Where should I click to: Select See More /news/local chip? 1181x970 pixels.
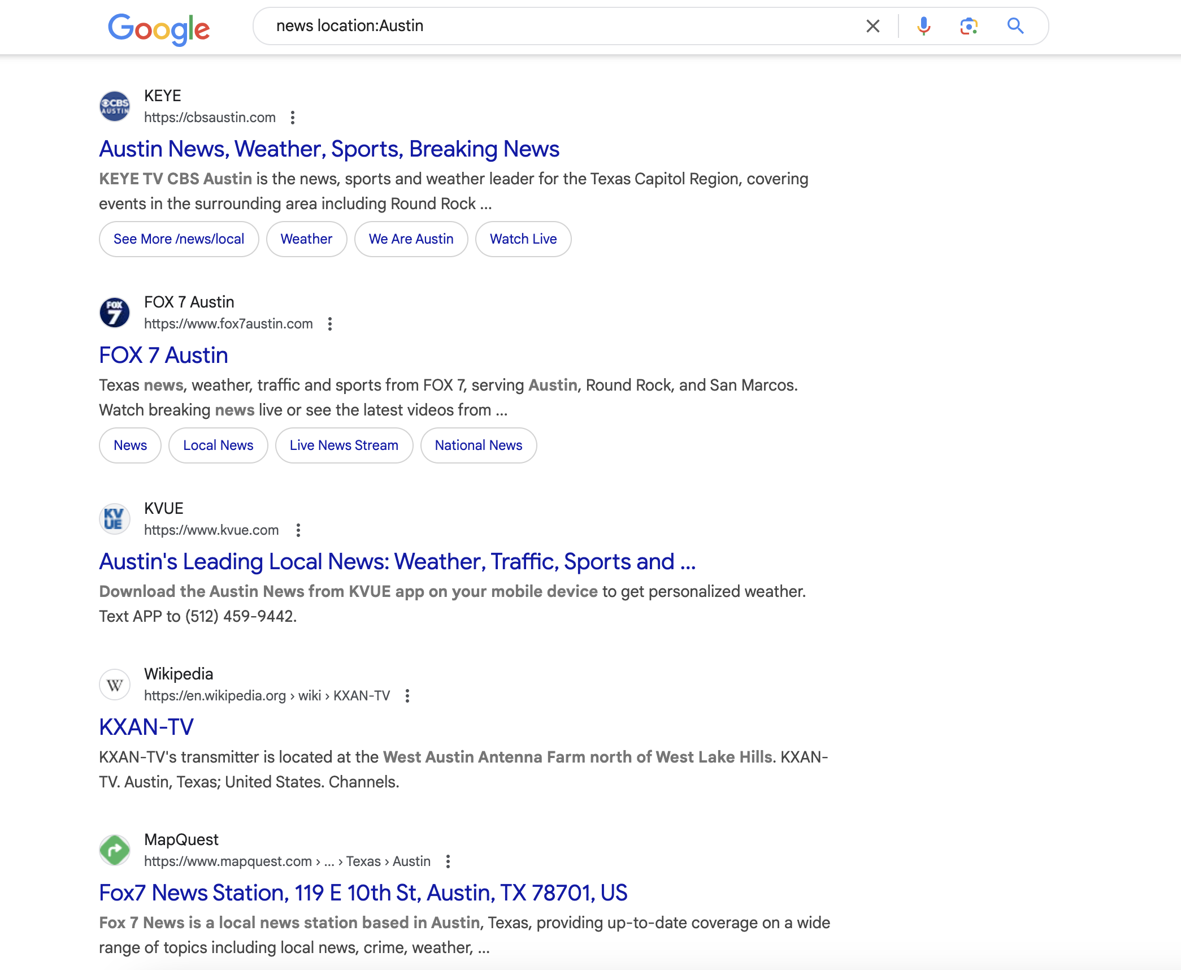click(x=179, y=239)
